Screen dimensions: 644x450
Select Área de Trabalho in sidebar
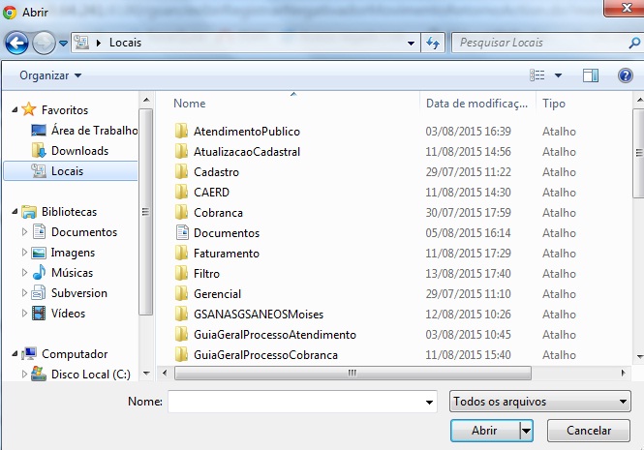click(84, 131)
